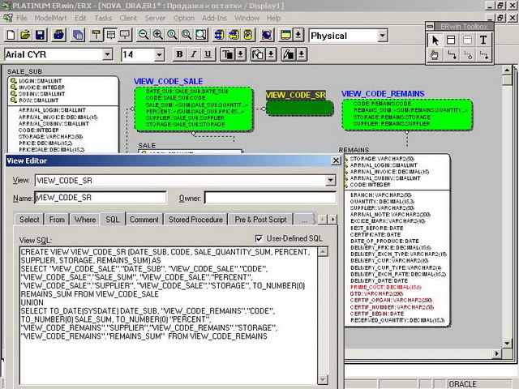Image resolution: width=519 pixels, height=389 pixels.
Task: Open the Help menu
Action: (274, 18)
